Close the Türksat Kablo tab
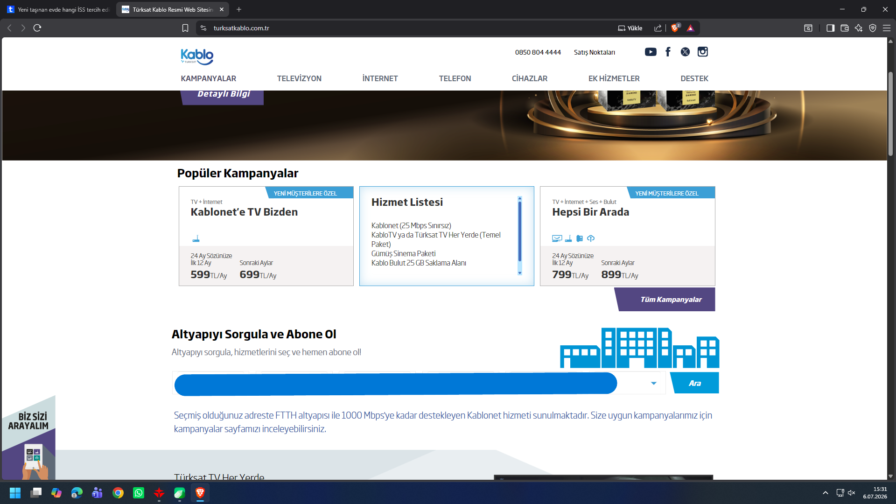Viewport: 896px width, 504px height. pos(222,9)
